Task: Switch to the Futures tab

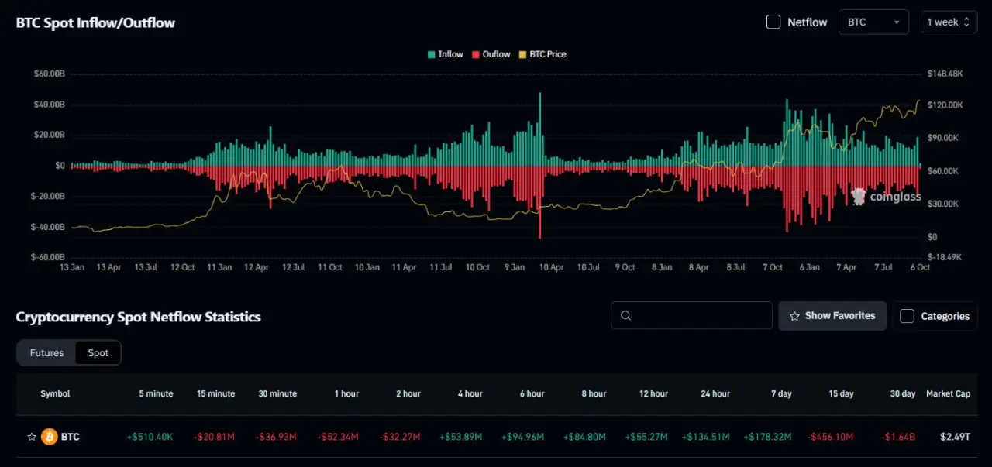Action: (x=46, y=353)
